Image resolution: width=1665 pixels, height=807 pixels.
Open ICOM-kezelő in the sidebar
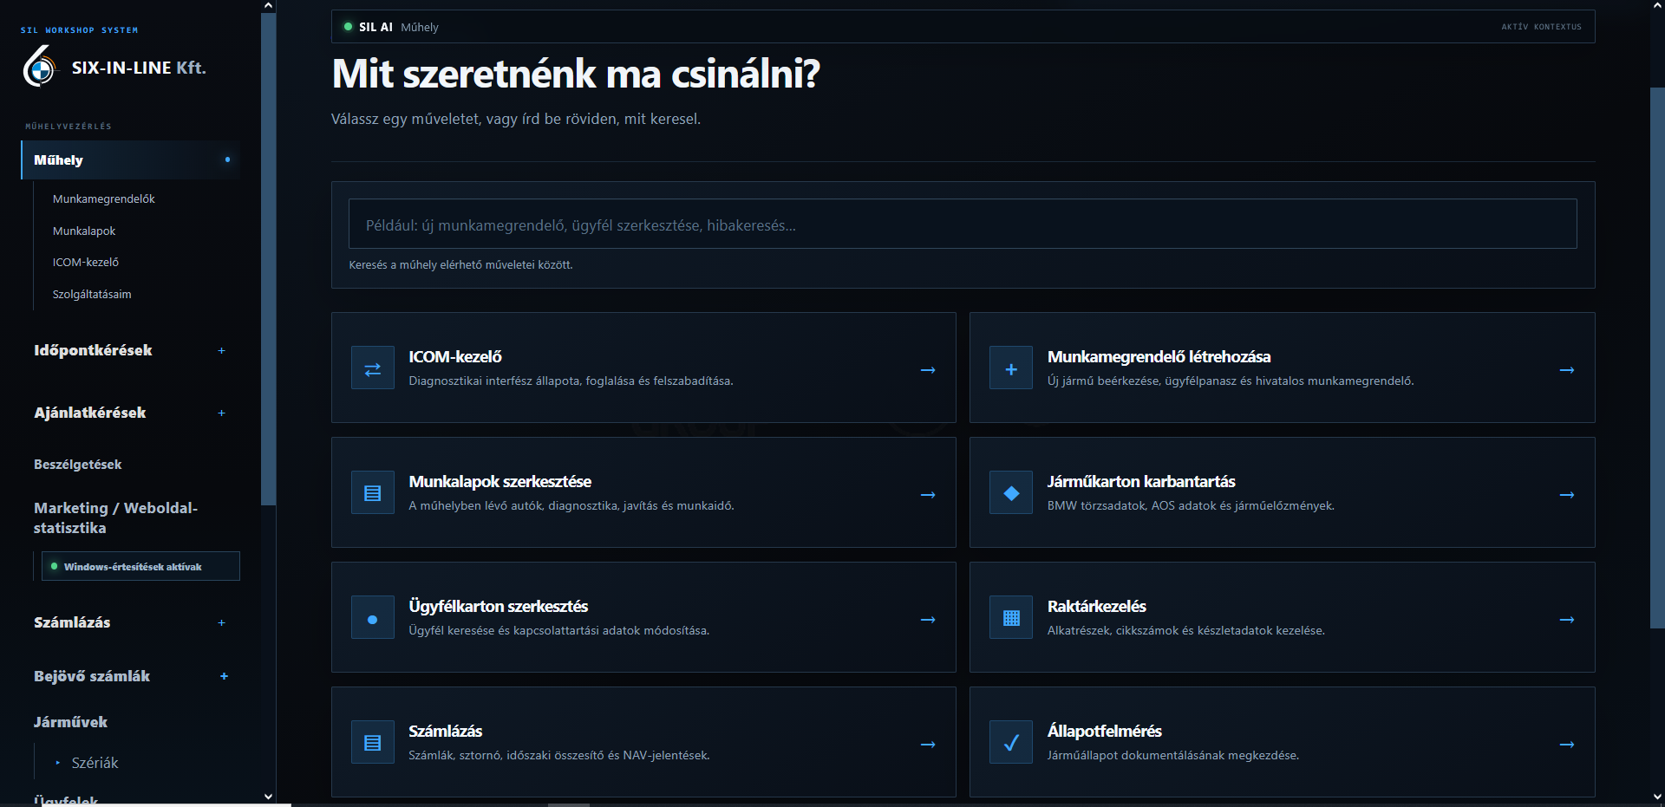[86, 263]
